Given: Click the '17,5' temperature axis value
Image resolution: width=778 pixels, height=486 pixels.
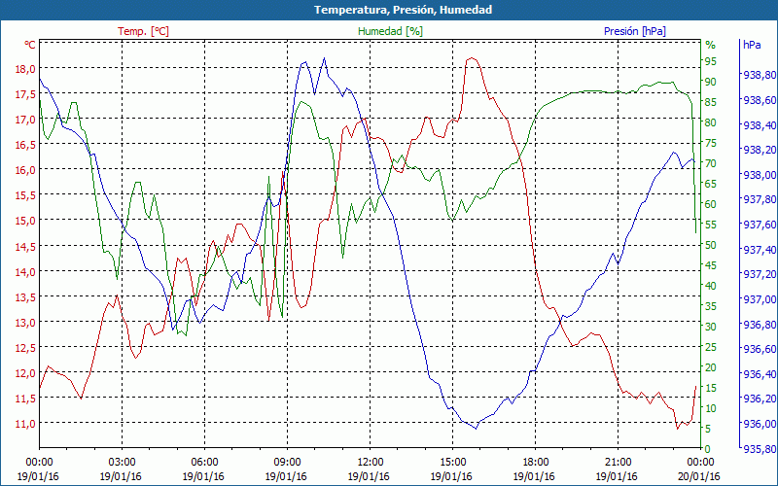Looking at the screenshot, I should 26,94.
